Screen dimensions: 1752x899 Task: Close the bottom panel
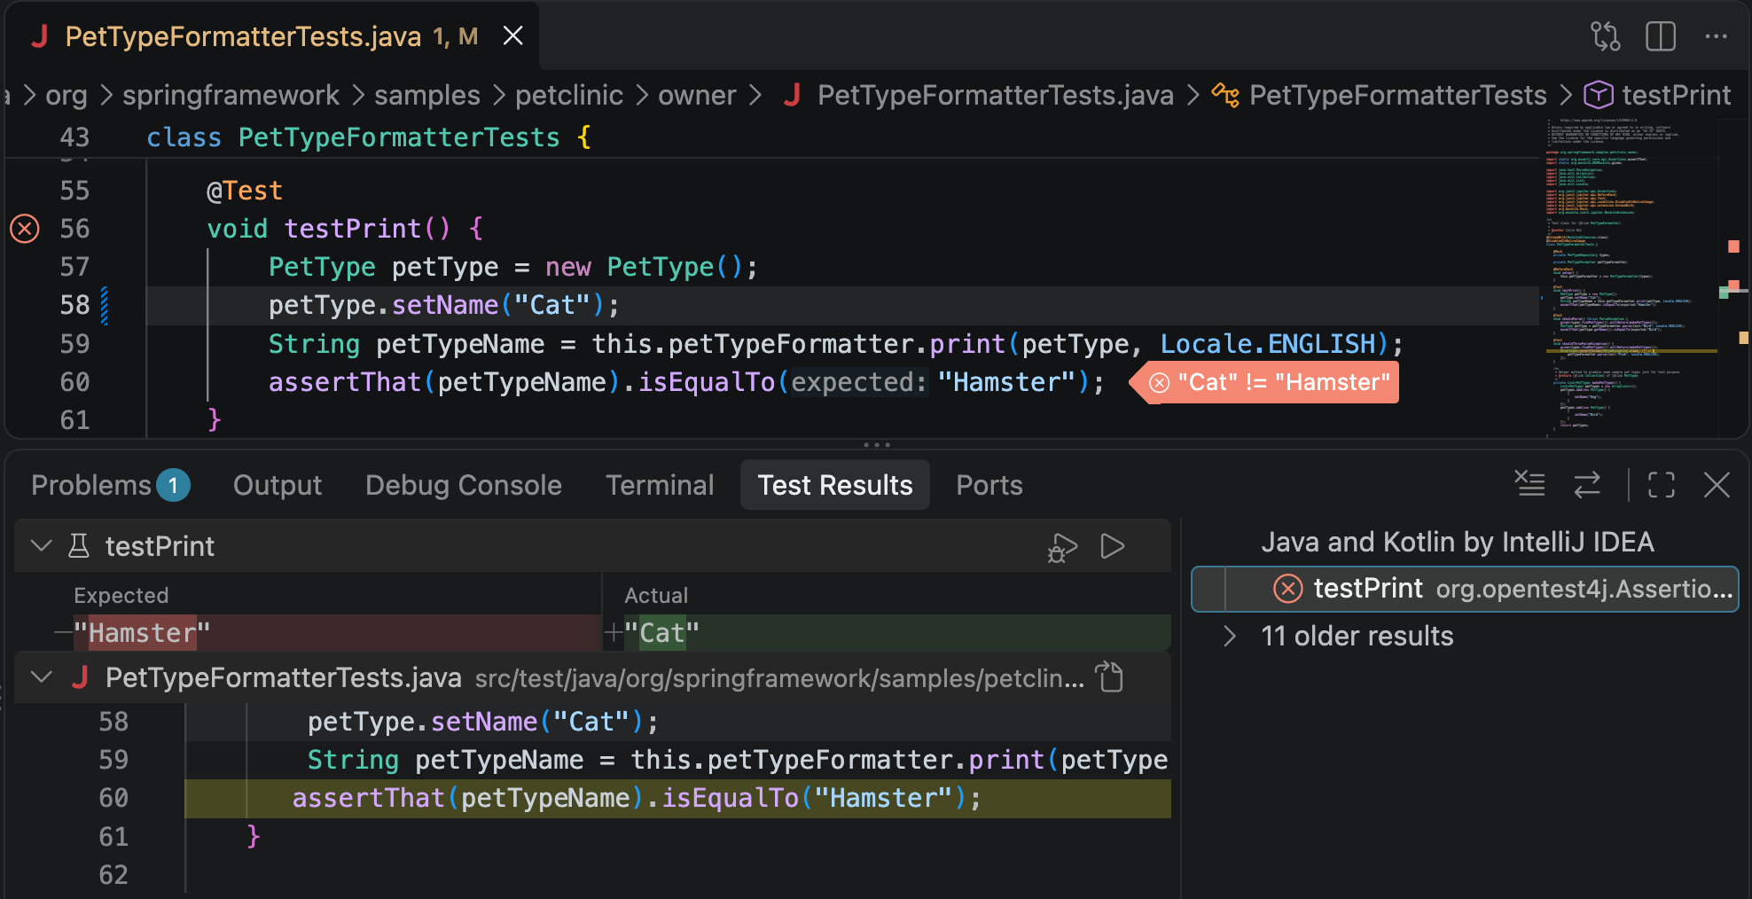1717,485
